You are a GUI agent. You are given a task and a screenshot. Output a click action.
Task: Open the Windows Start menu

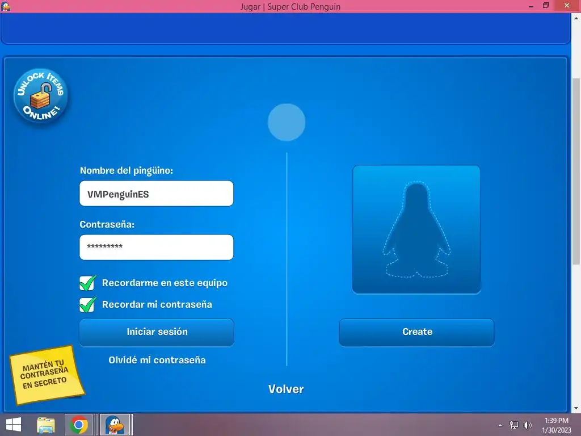(x=14, y=425)
